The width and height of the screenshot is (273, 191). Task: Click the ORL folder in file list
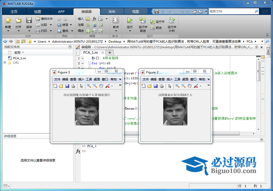16,63
